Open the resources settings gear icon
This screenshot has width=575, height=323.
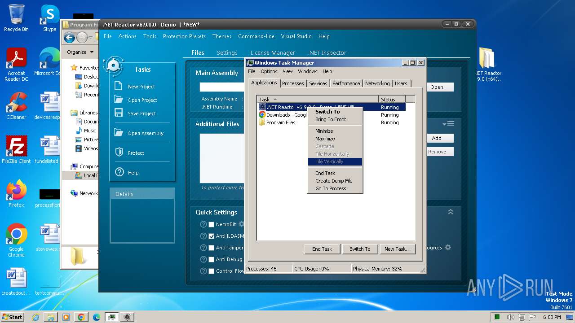point(447,247)
